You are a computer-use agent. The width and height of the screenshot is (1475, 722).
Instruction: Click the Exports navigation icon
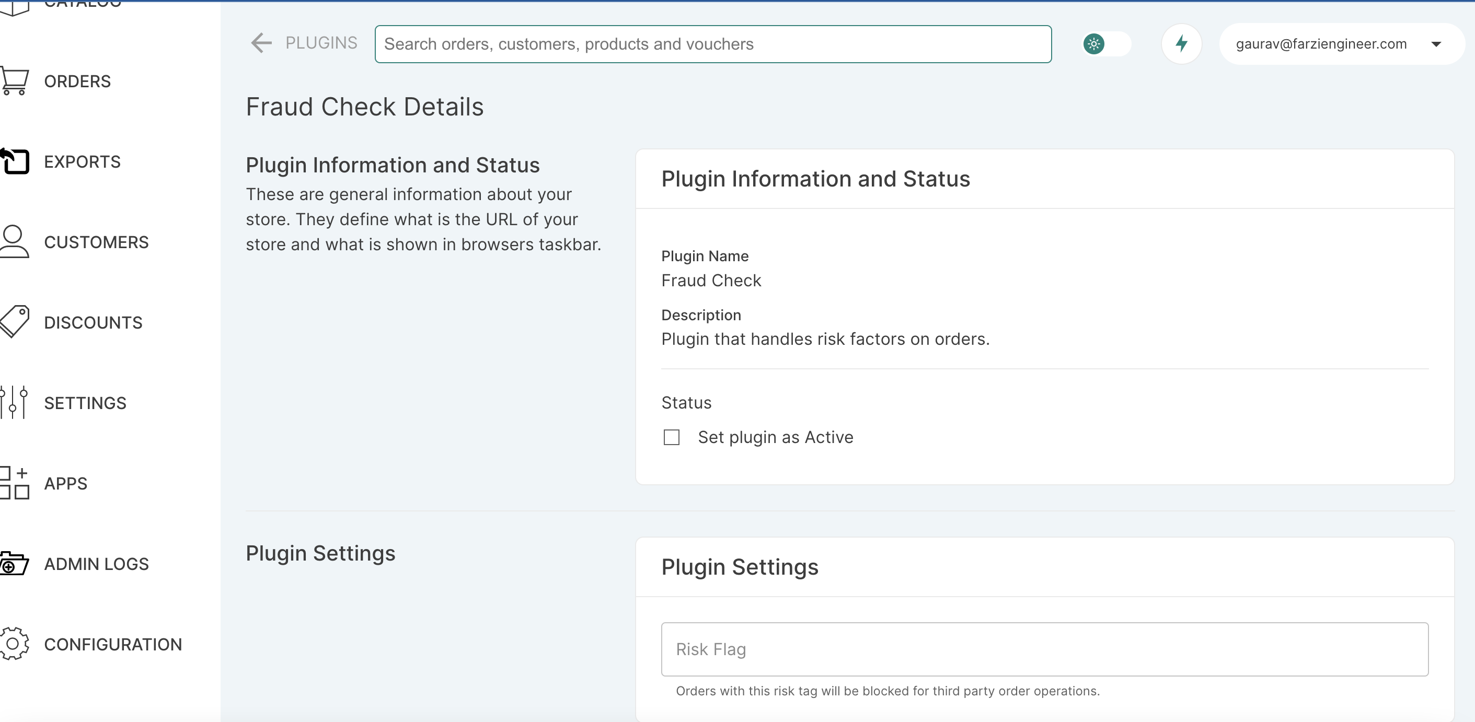[x=14, y=162]
